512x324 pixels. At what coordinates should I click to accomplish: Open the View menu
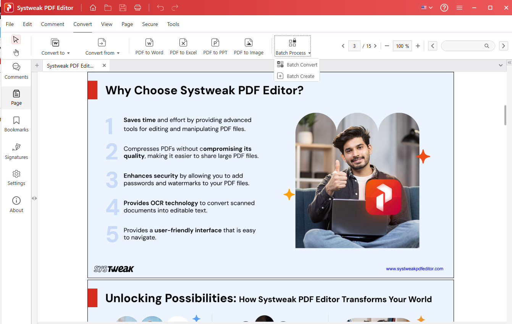(x=107, y=24)
